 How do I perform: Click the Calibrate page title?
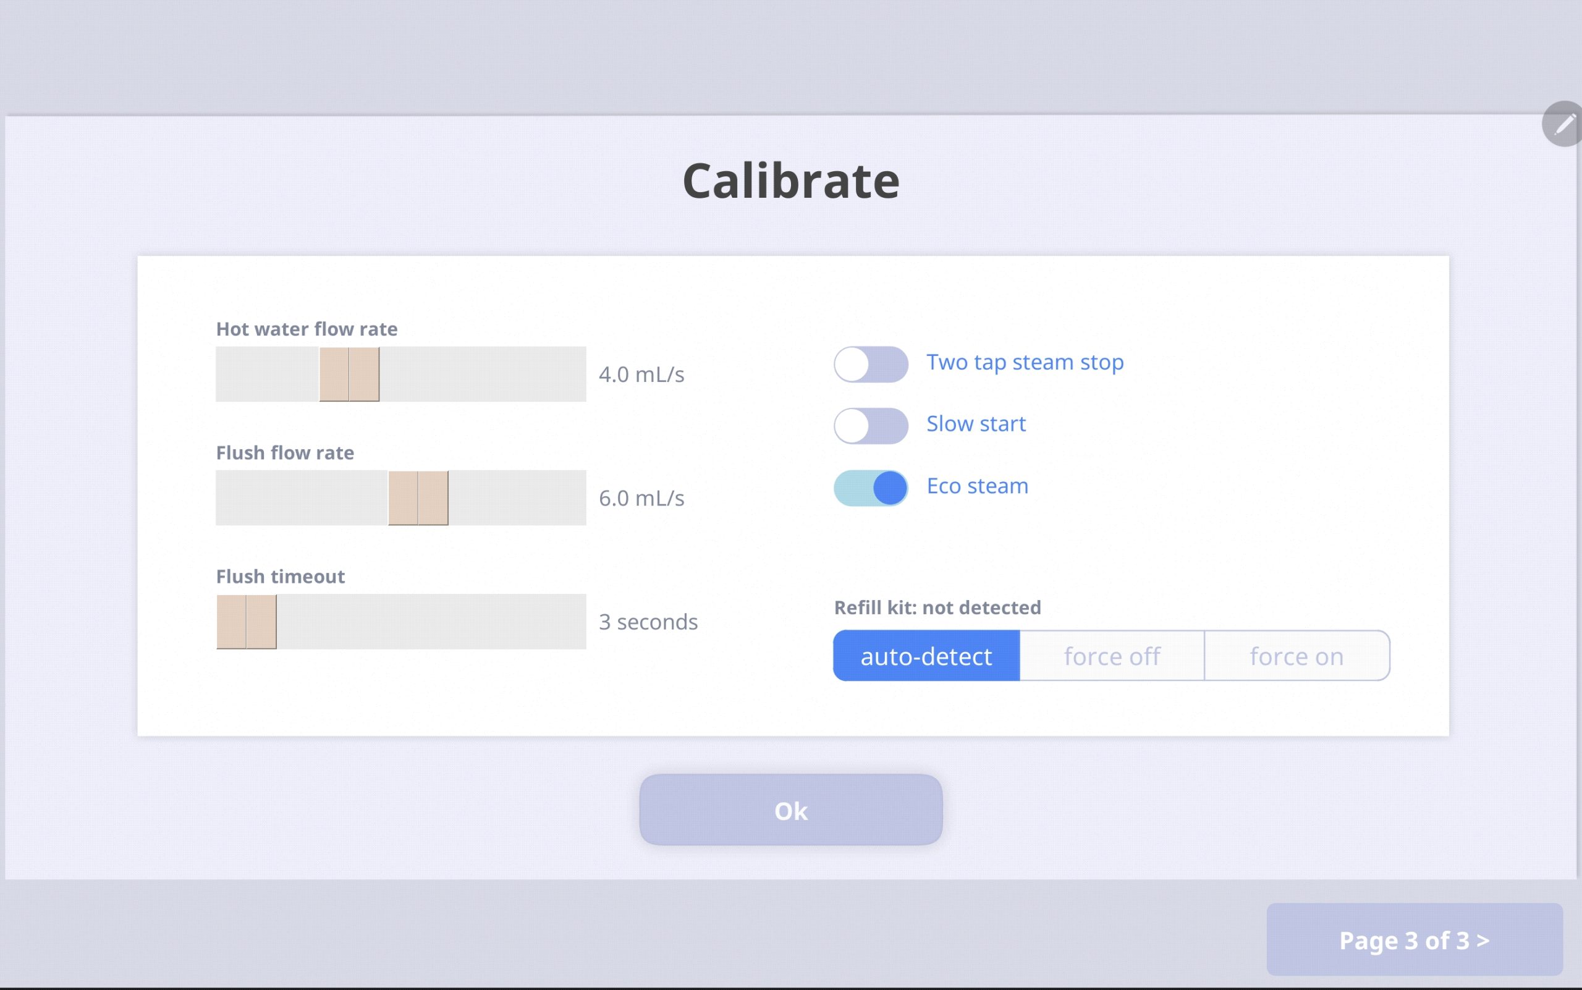point(791,180)
